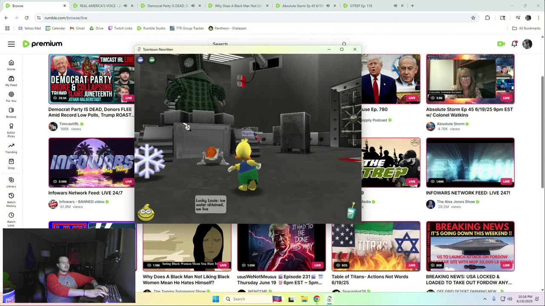
Task: Open a new Chrome tab
Action: click(x=412, y=6)
